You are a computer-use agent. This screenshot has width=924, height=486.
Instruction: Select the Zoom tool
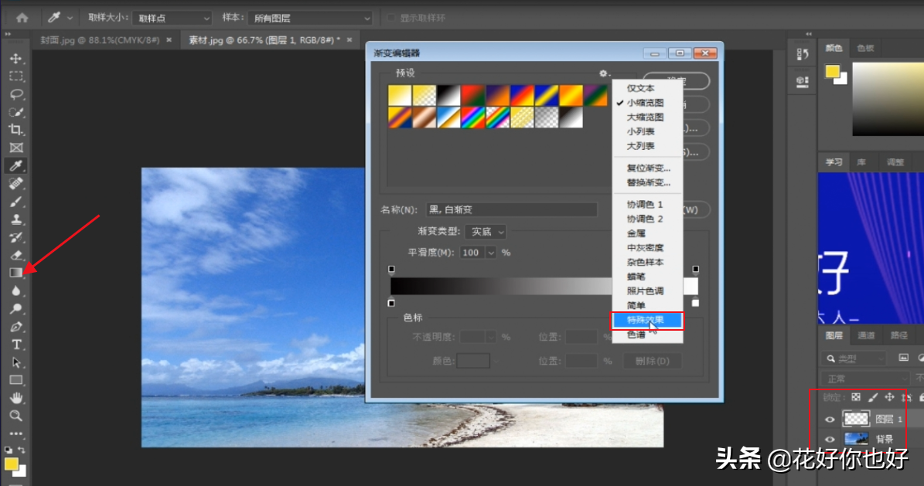(16, 416)
